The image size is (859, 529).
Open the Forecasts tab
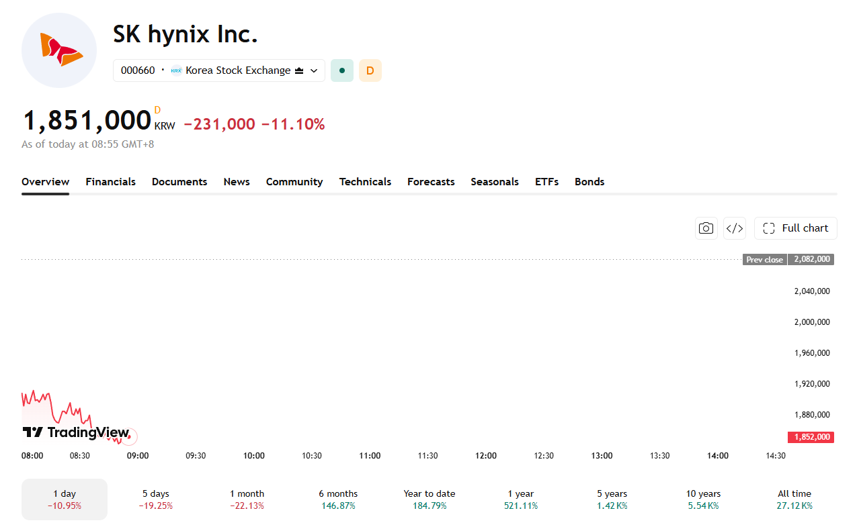pyautogui.click(x=431, y=182)
